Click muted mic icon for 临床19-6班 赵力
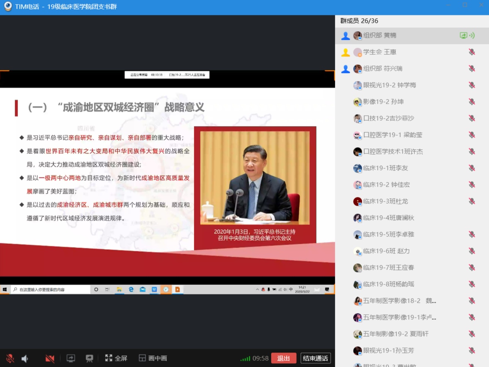This screenshot has width=489, height=367. point(472,251)
